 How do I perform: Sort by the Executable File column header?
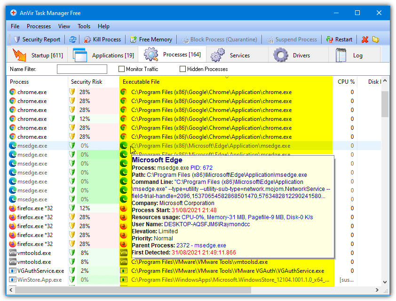pyautogui.click(x=226, y=82)
